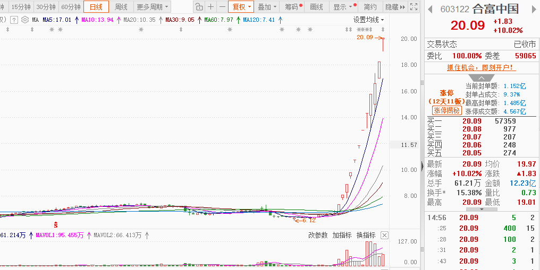Viewport: 540px width, 270px height.
Task: Click the up arrow after MAVOL1:95.455万
Action: click(x=89, y=236)
